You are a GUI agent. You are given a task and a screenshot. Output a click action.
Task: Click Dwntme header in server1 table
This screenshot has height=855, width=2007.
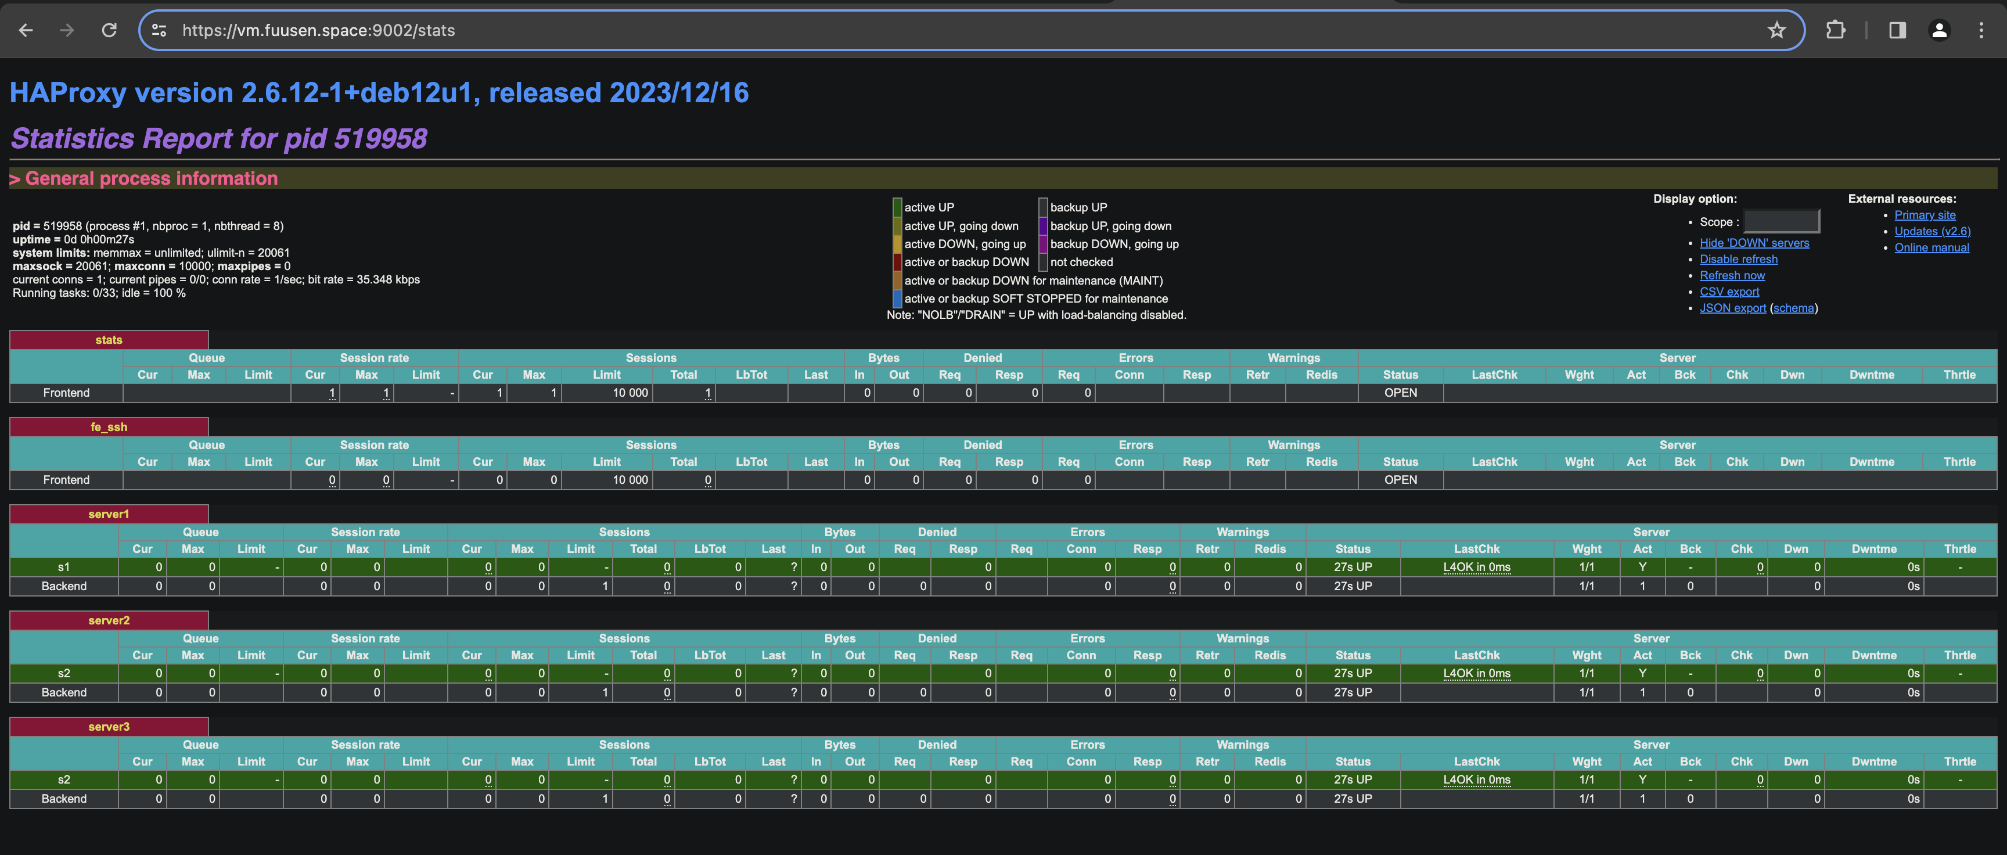point(1874,549)
